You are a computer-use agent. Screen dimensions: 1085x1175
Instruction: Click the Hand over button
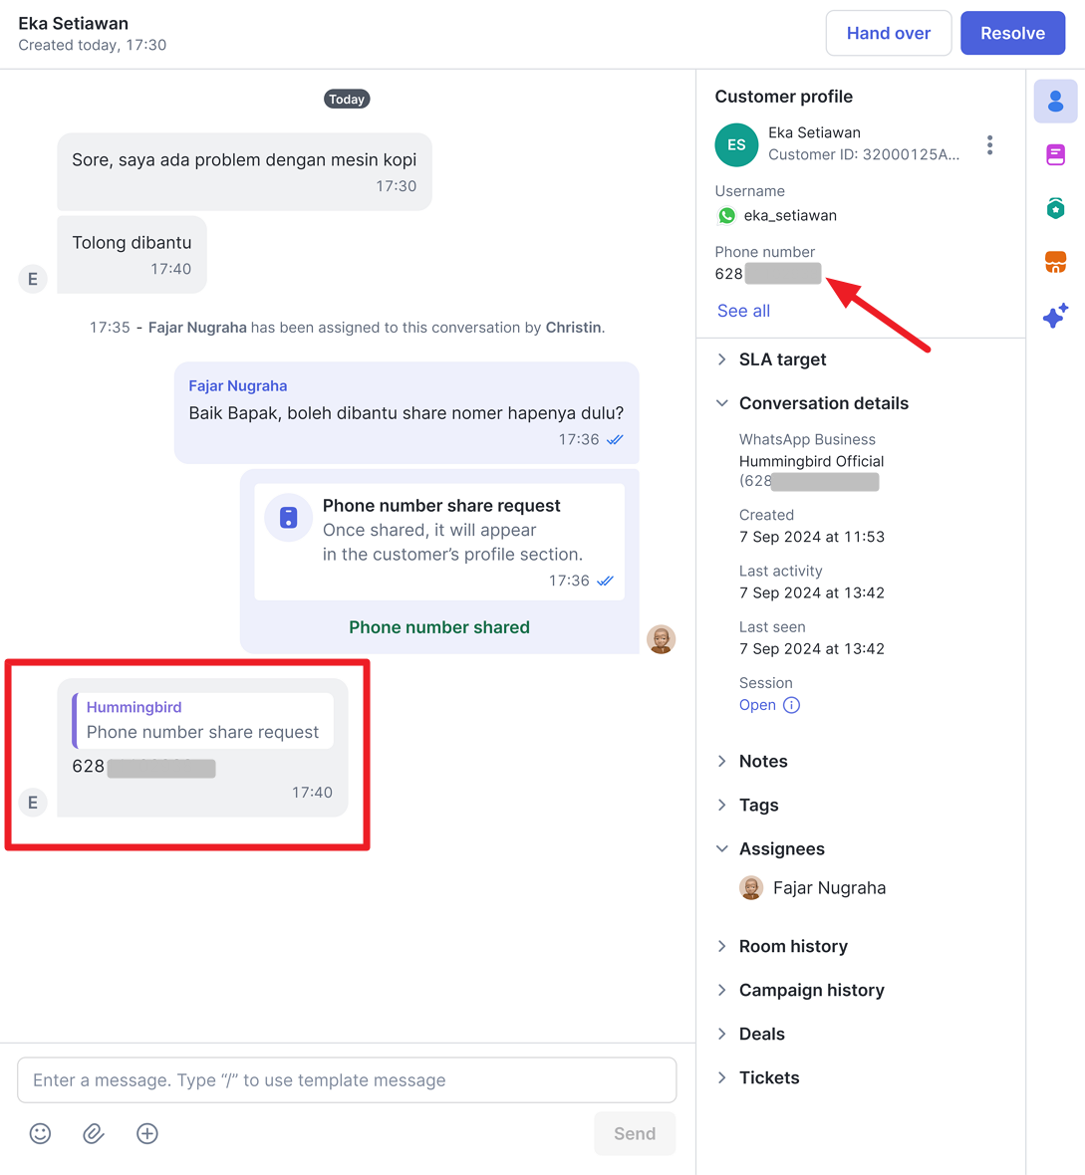(889, 33)
